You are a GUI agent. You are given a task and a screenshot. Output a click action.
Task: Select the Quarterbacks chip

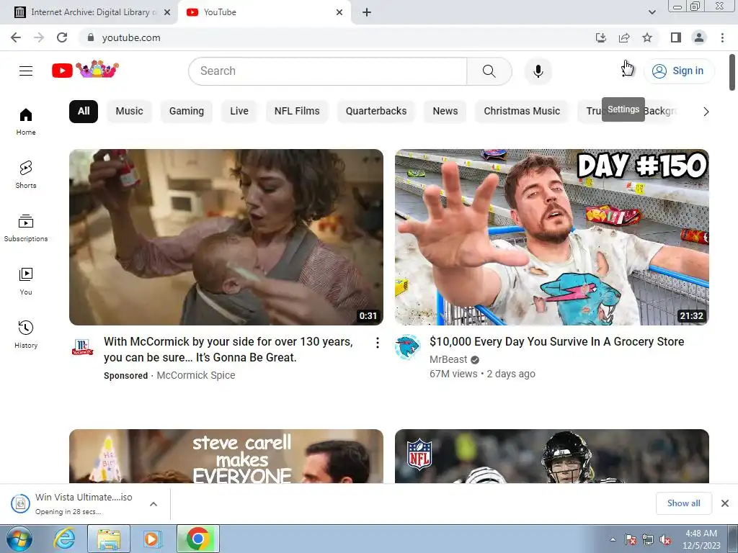(376, 112)
